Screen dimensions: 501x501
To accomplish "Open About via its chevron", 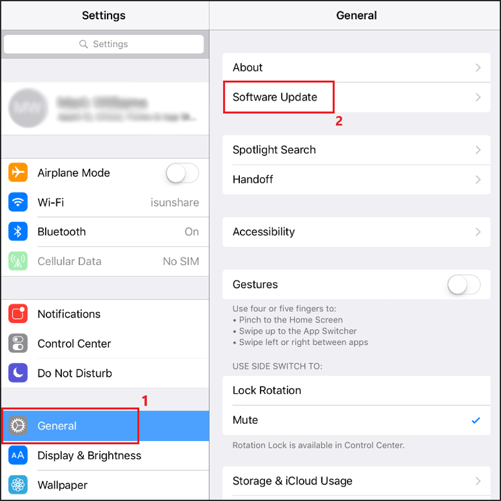I will tap(478, 68).
